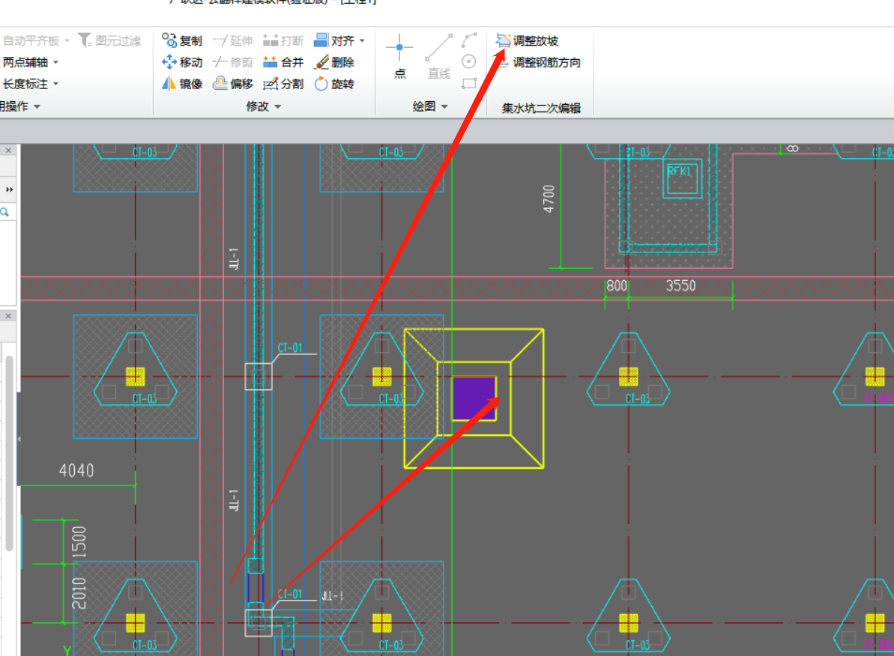Click the 1500 dimension text
This screenshot has width=894, height=656.
point(79,542)
